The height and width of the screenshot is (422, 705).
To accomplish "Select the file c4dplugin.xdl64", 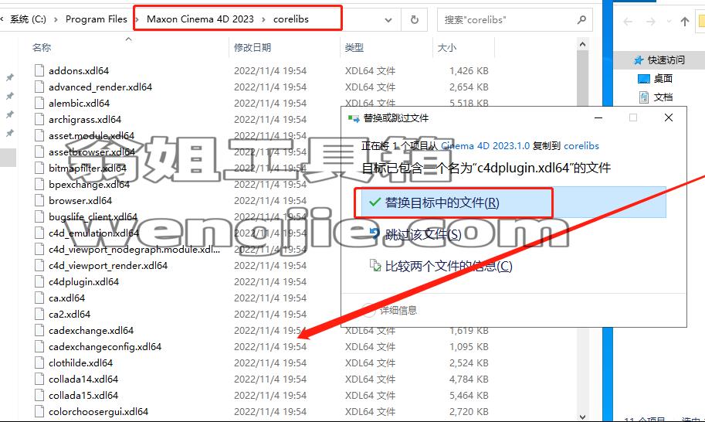I will (83, 281).
